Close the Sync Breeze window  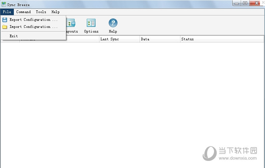pyautogui.click(x=257, y=3)
